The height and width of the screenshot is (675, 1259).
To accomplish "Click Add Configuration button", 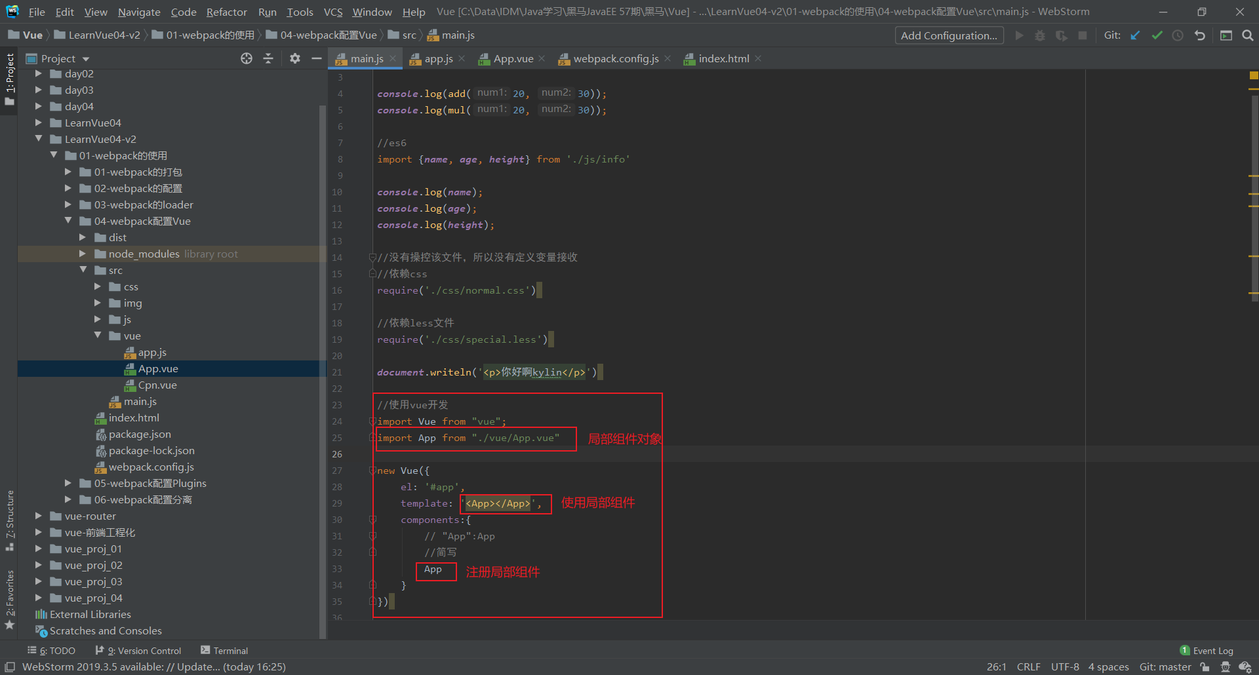I will pos(949,35).
